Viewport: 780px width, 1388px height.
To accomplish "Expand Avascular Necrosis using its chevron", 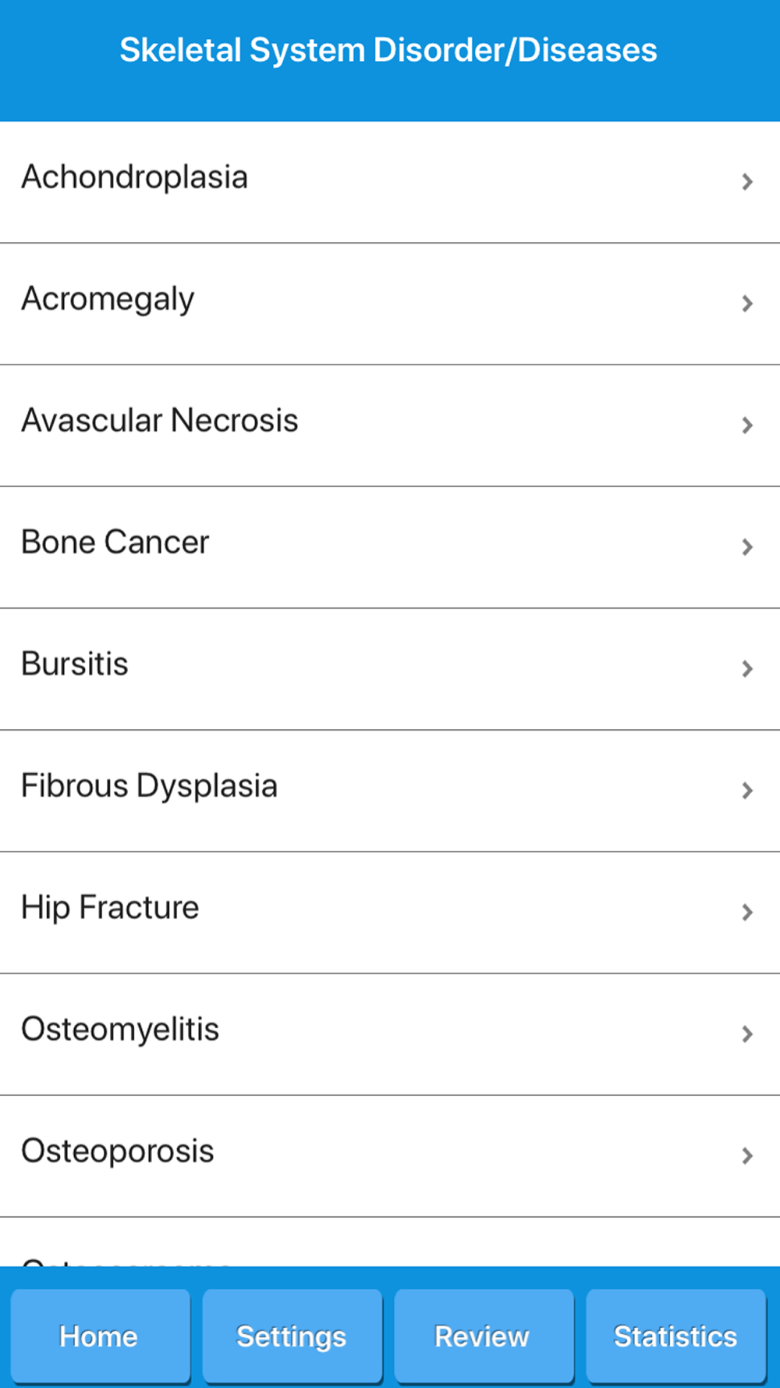I will (747, 425).
